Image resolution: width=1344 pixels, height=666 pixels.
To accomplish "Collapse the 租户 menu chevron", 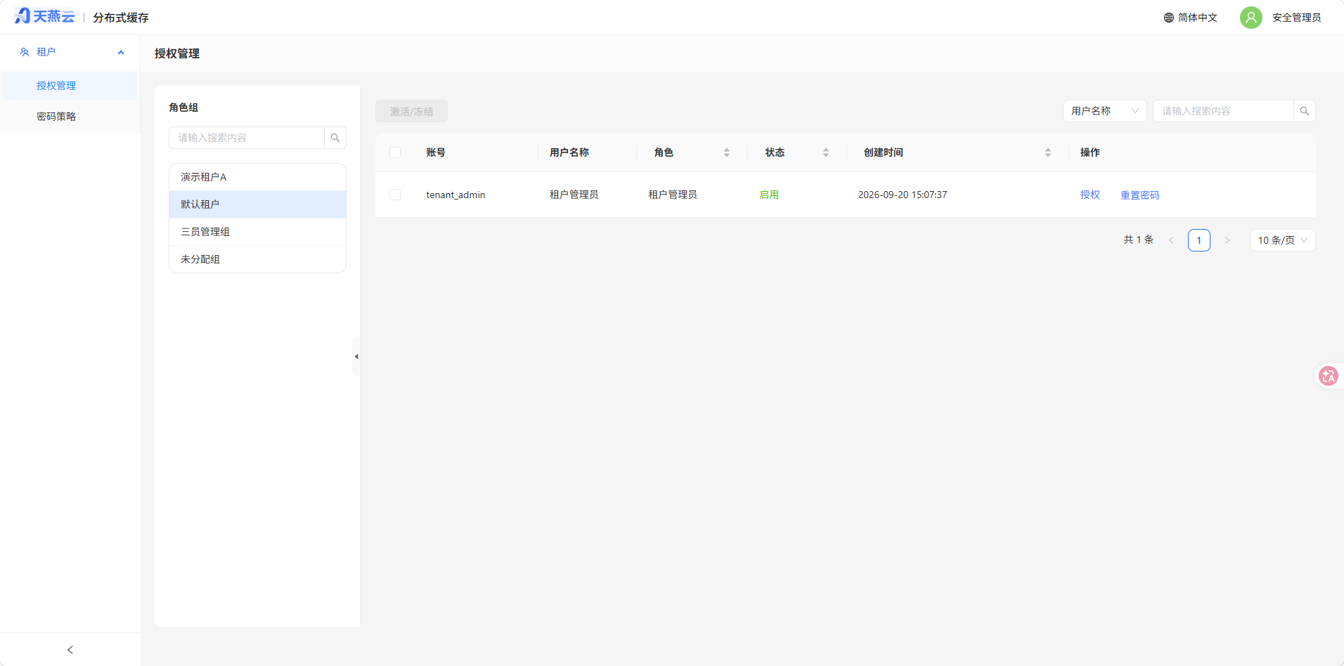I will [121, 52].
